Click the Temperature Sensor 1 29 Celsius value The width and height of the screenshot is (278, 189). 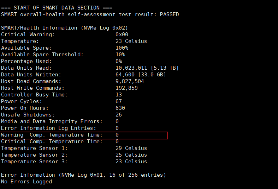tap(131, 148)
